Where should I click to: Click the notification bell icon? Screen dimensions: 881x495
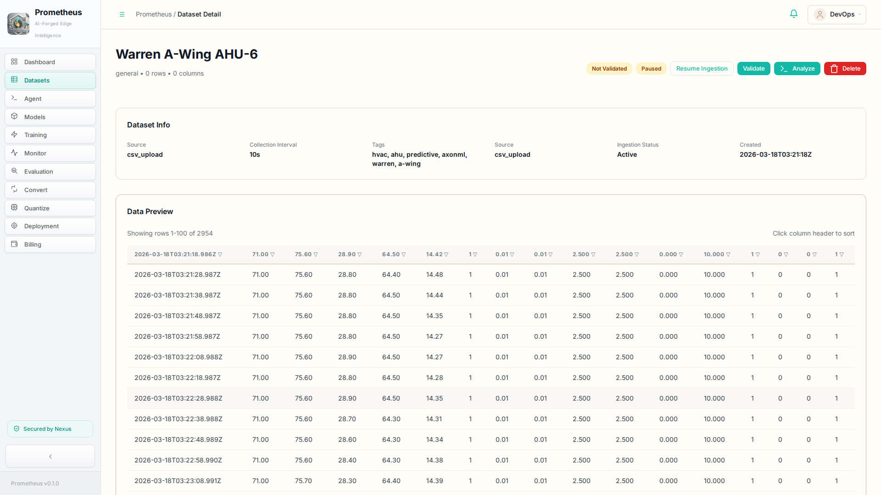pos(794,14)
